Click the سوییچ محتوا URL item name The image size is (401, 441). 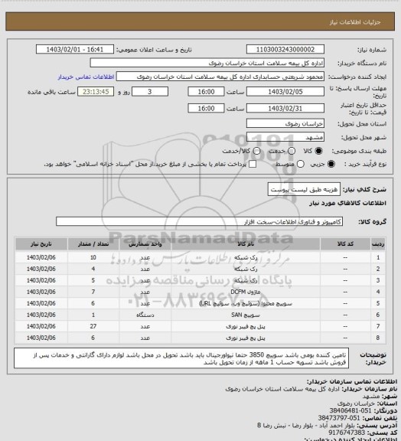click(x=246, y=303)
